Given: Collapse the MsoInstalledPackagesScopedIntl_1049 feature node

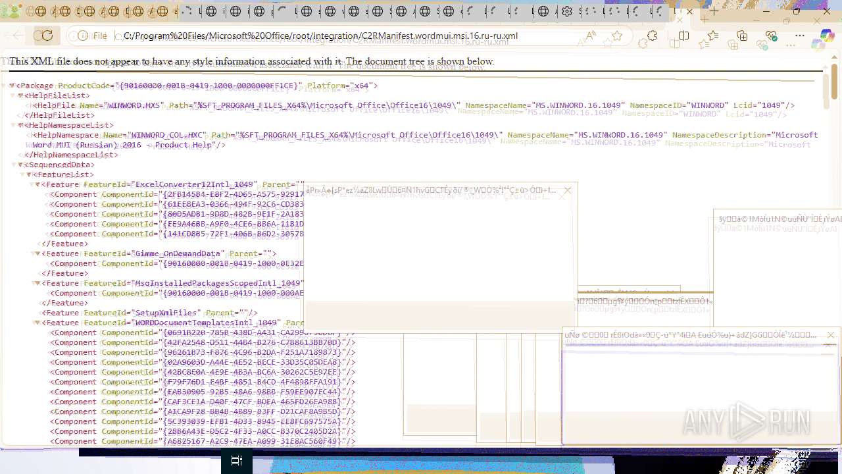Looking at the screenshot, I should coord(37,283).
